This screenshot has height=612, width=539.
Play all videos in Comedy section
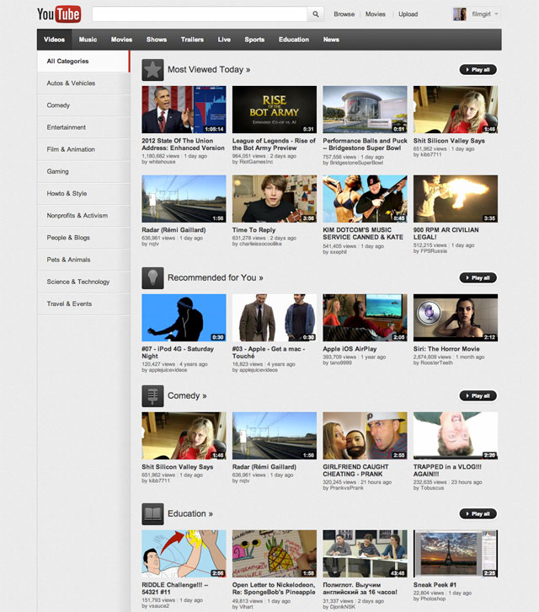(x=478, y=395)
